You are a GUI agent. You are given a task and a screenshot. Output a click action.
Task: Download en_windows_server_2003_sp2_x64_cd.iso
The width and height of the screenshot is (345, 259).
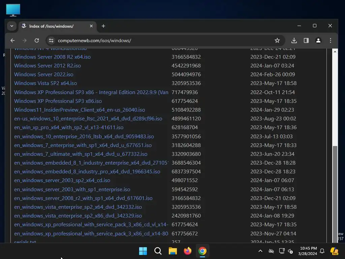click(62, 180)
